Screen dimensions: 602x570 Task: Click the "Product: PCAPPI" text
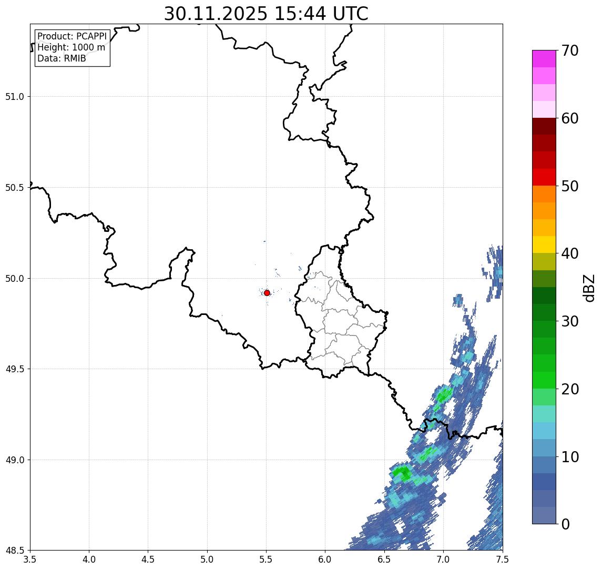click(72, 36)
